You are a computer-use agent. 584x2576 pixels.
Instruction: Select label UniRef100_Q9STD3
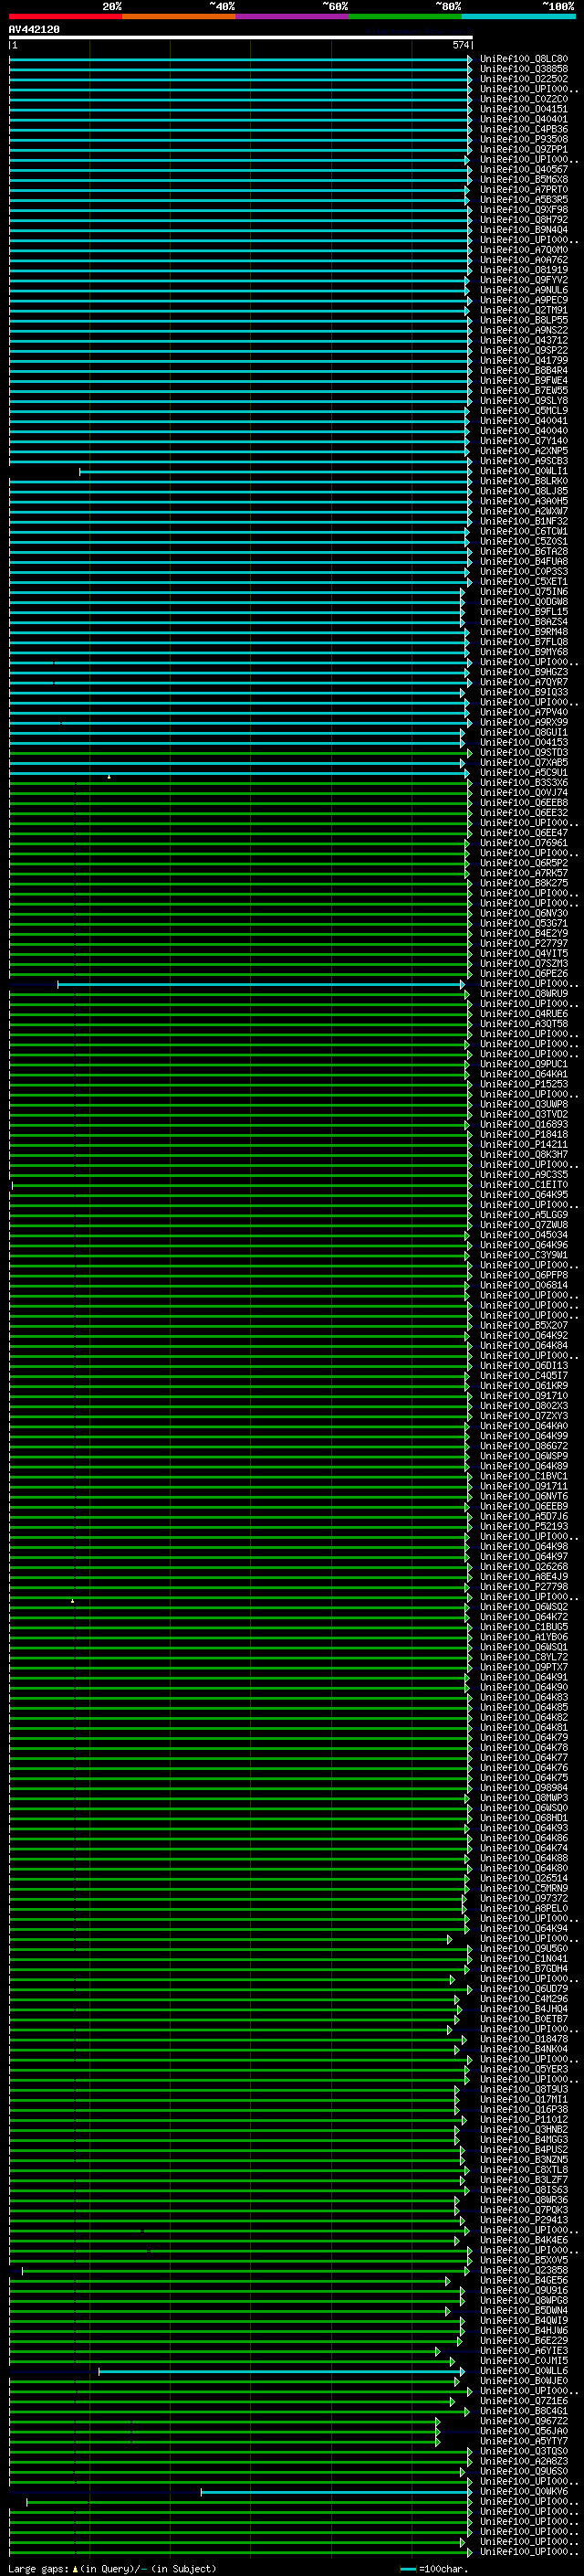coord(524,752)
